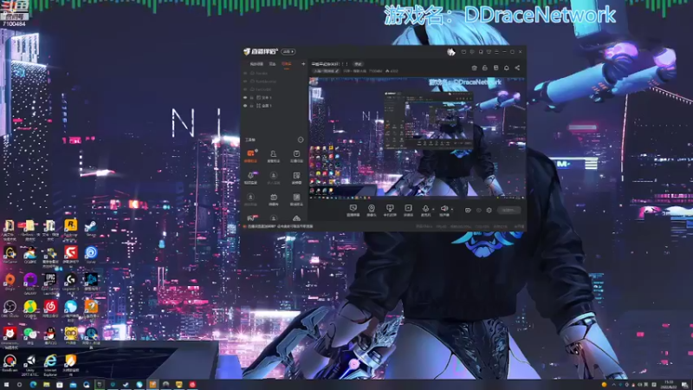Add a screen capture source below the preview
693x390 pixels.
(353, 210)
